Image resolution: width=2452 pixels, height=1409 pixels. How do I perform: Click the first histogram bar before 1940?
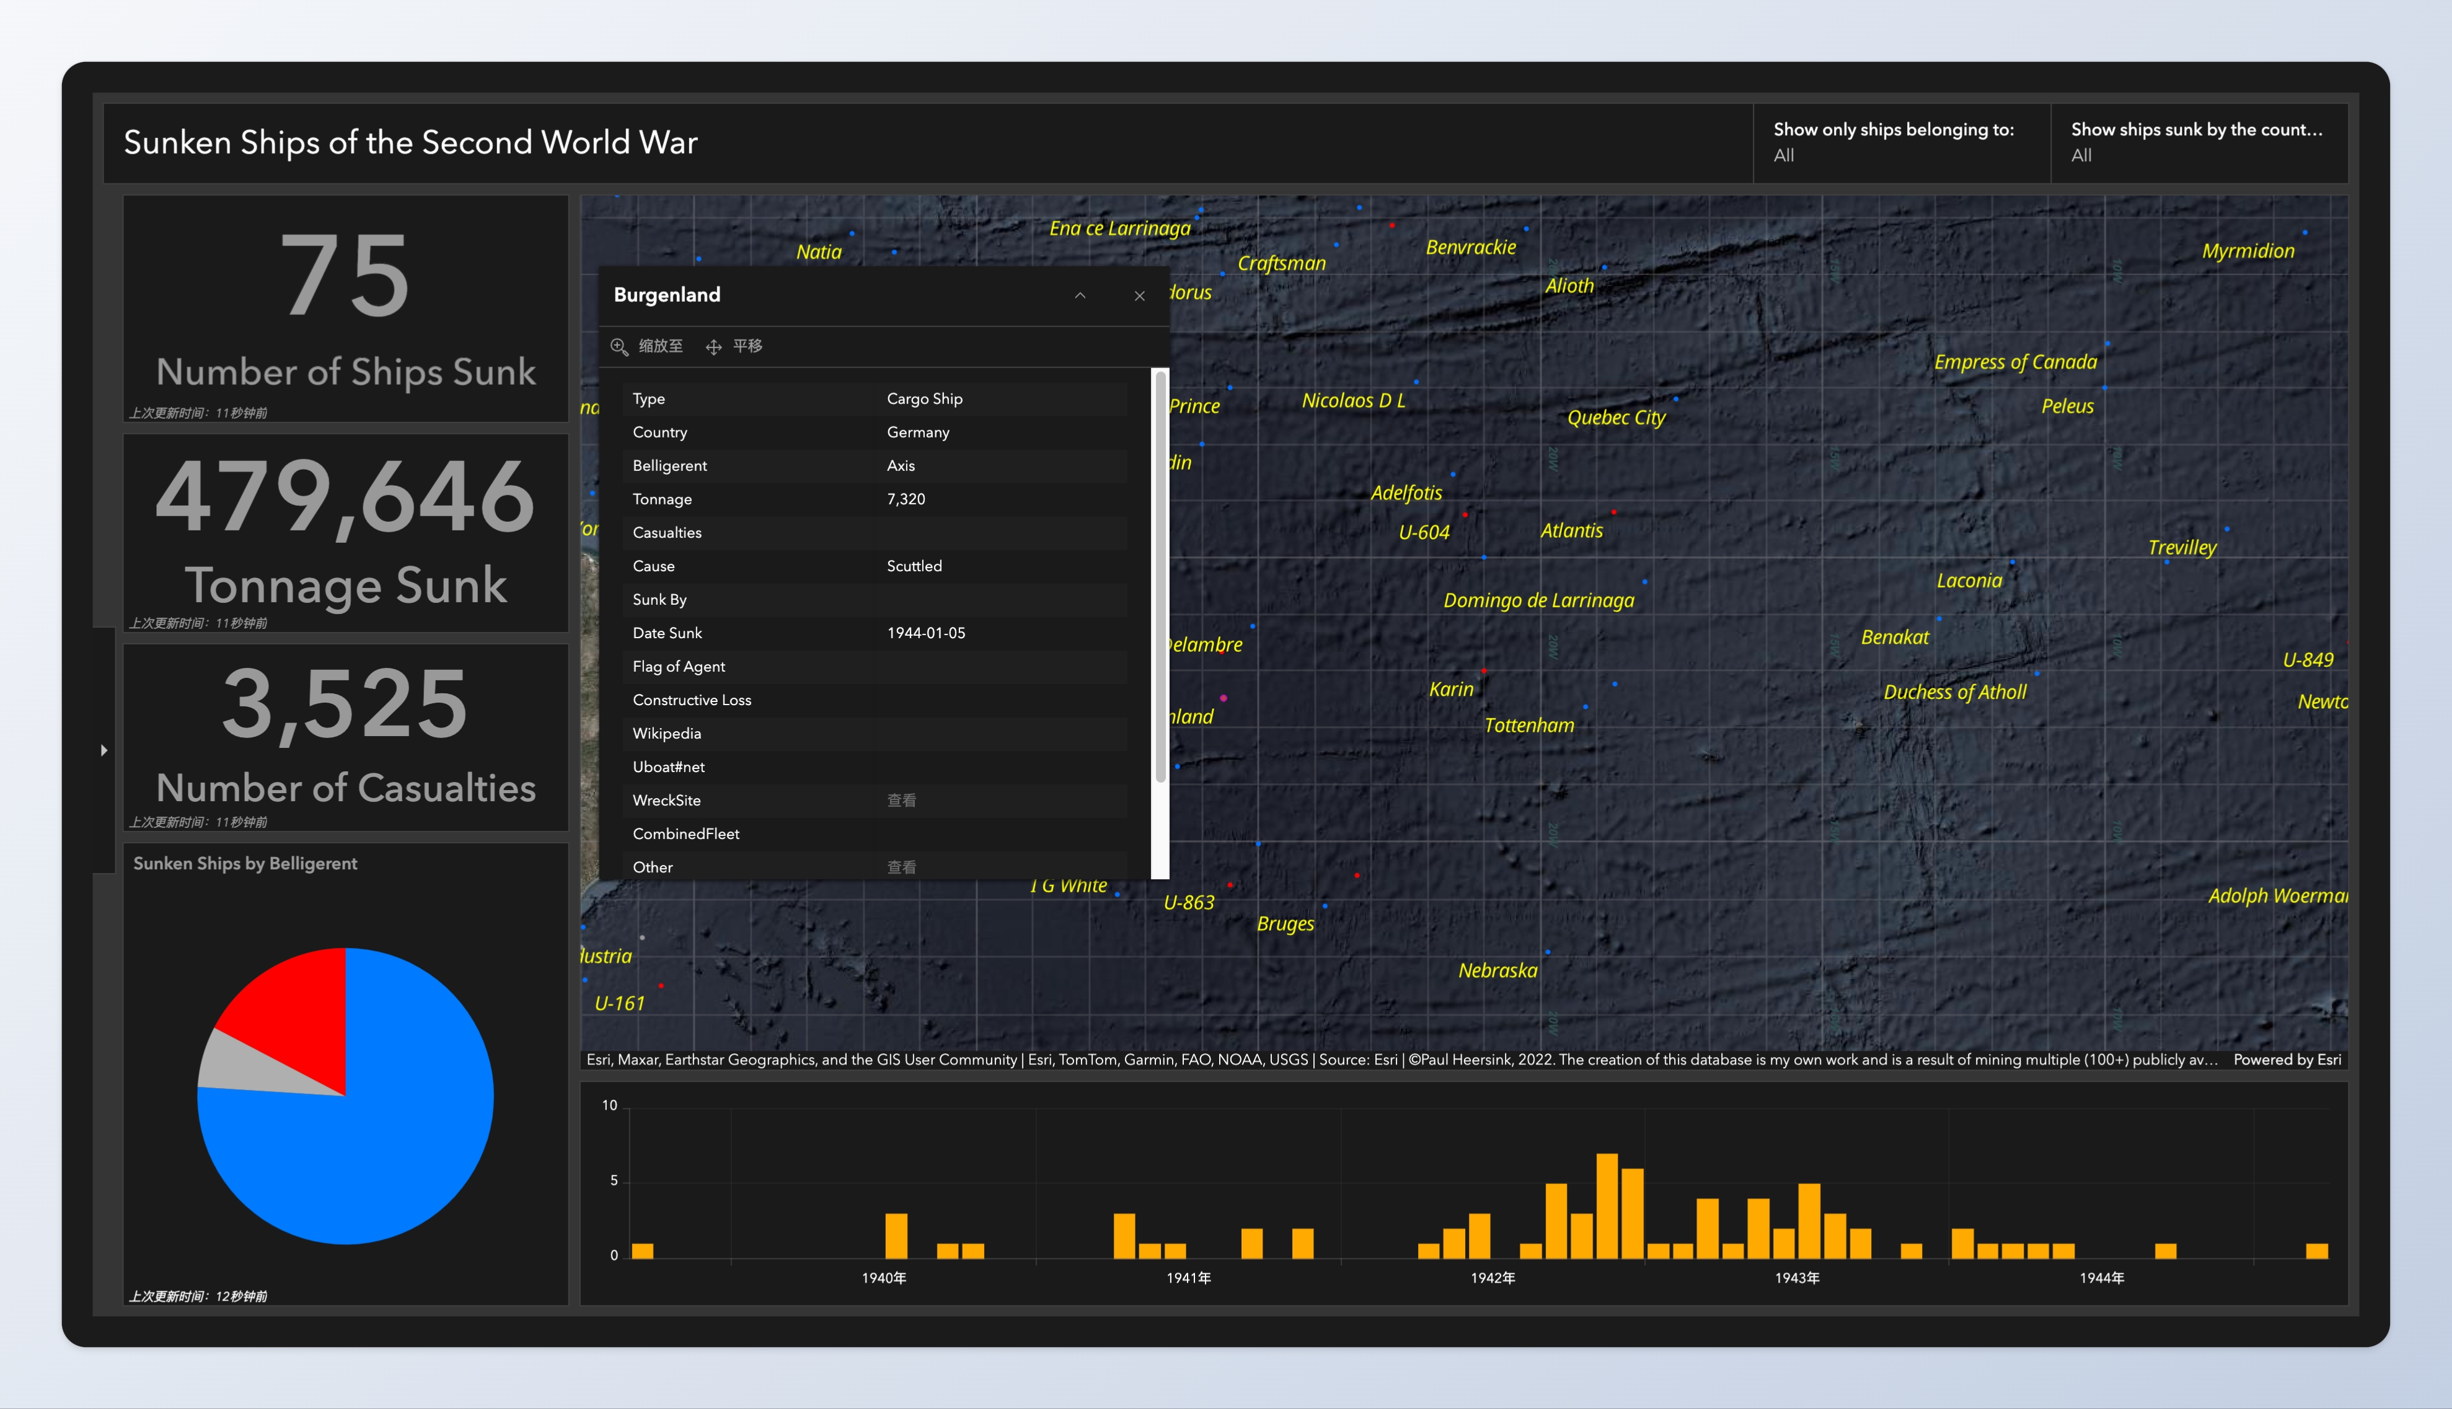click(643, 1251)
